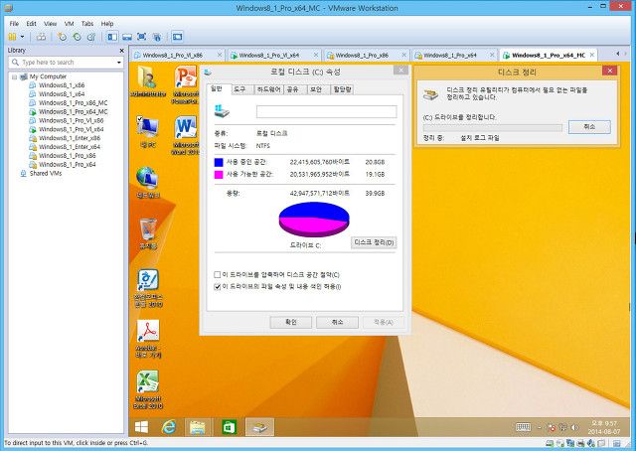The image size is (636, 451).
Task: Click the library search input field
Action: click(x=65, y=62)
